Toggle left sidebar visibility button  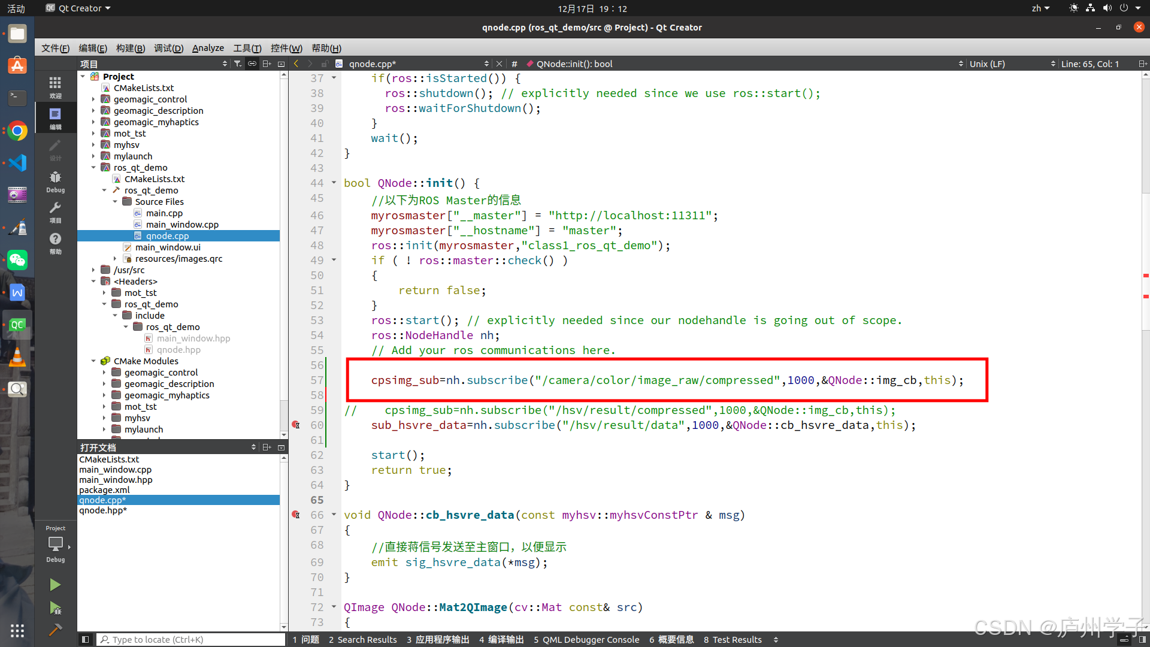coord(85,639)
